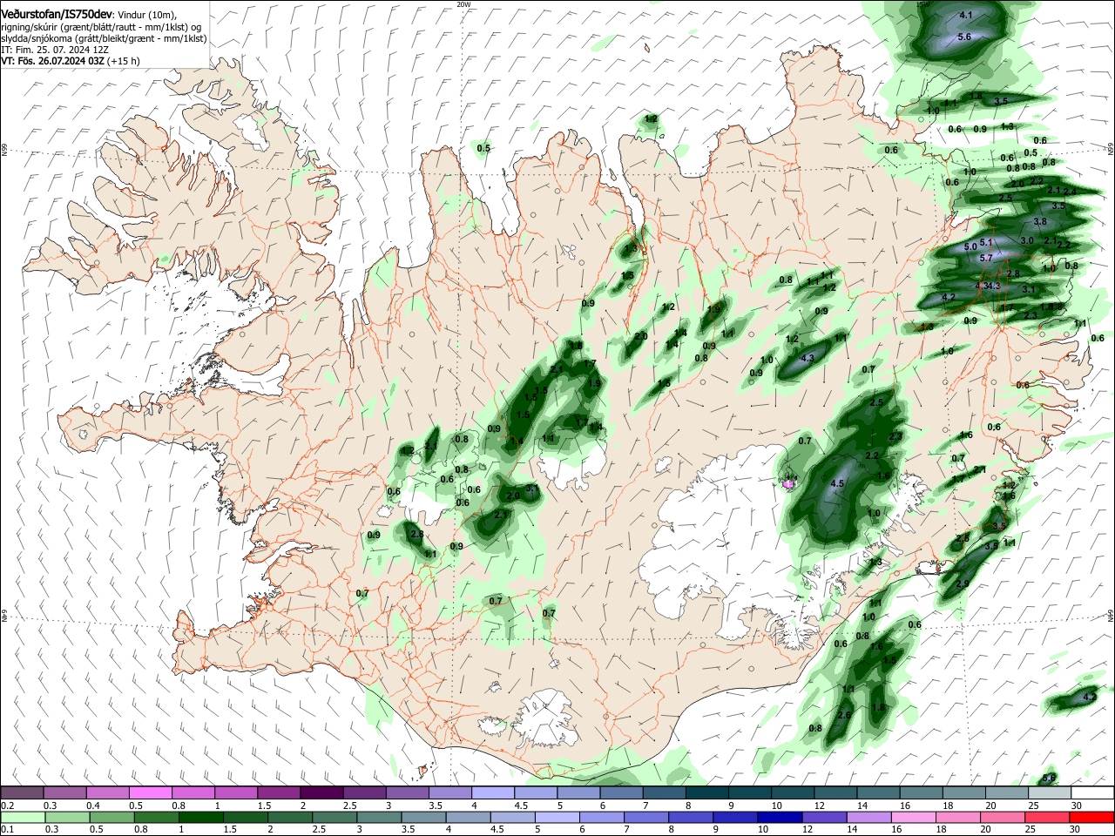Select the 5.0 precipitation value on the map
The width and height of the screenshot is (1115, 836).
[971, 247]
